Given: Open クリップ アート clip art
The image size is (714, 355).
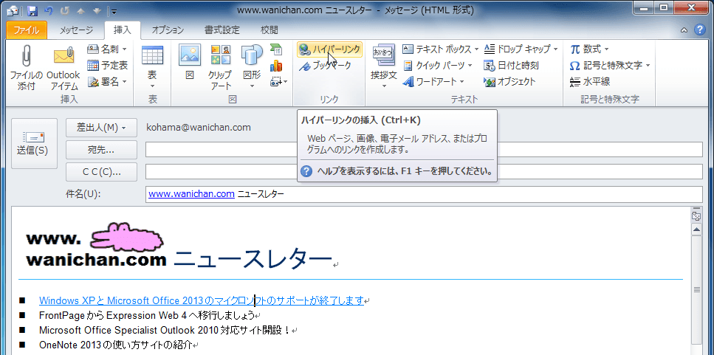Looking at the screenshot, I should tap(221, 67).
